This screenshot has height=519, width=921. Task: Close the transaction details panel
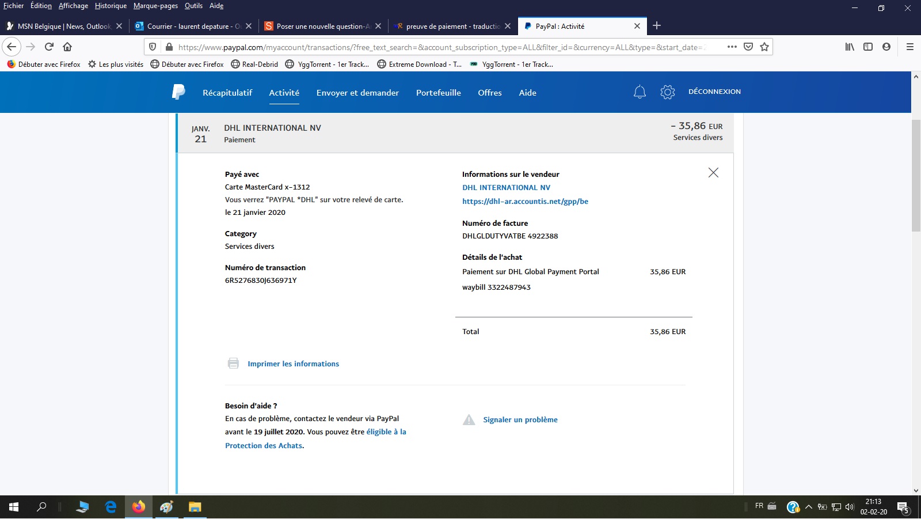pos(713,173)
